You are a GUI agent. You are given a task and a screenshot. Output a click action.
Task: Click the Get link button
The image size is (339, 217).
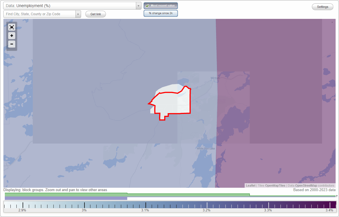tap(95, 14)
